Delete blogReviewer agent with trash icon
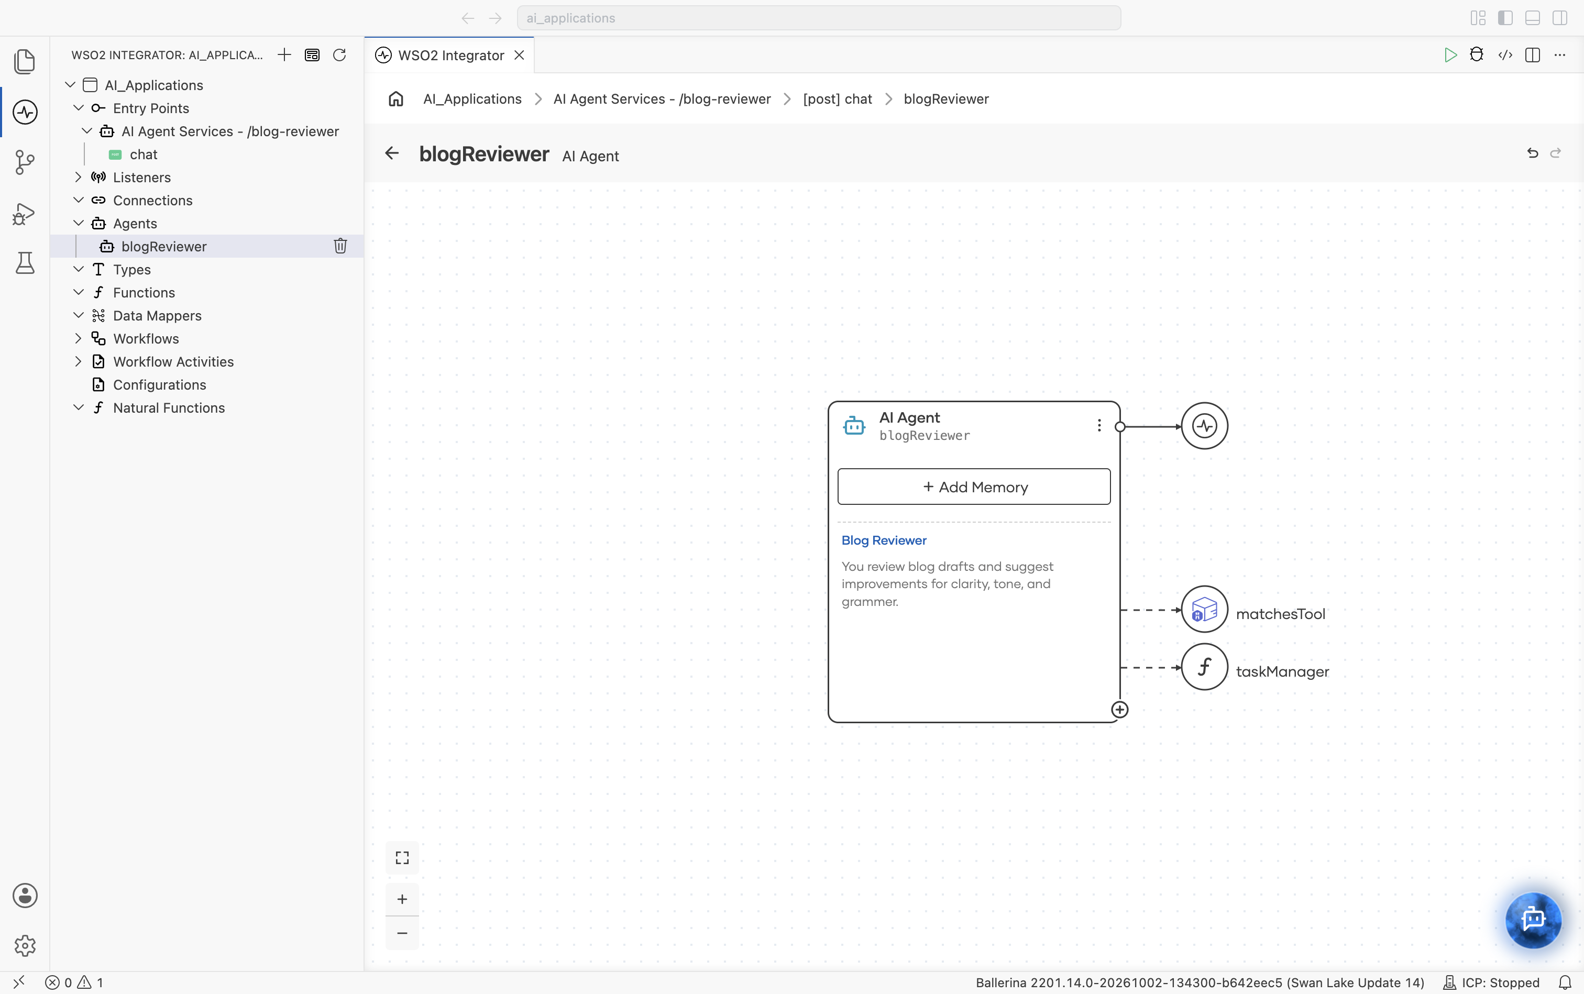Screen dimensions: 1584x994 pyautogui.click(x=340, y=246)
